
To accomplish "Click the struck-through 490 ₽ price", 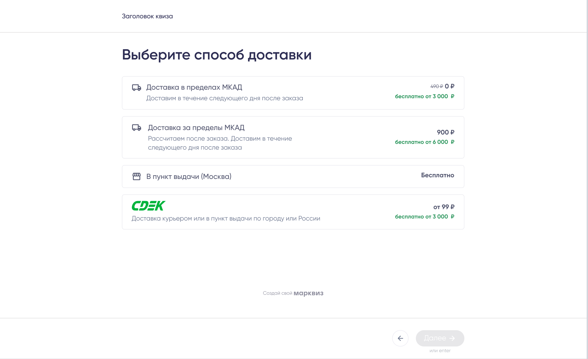I will [x=436, y=86].
